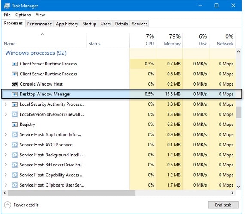
Task: Click the LocalServiceNoNetworkFirewall gear icon
Action: (x=15, y=114)
